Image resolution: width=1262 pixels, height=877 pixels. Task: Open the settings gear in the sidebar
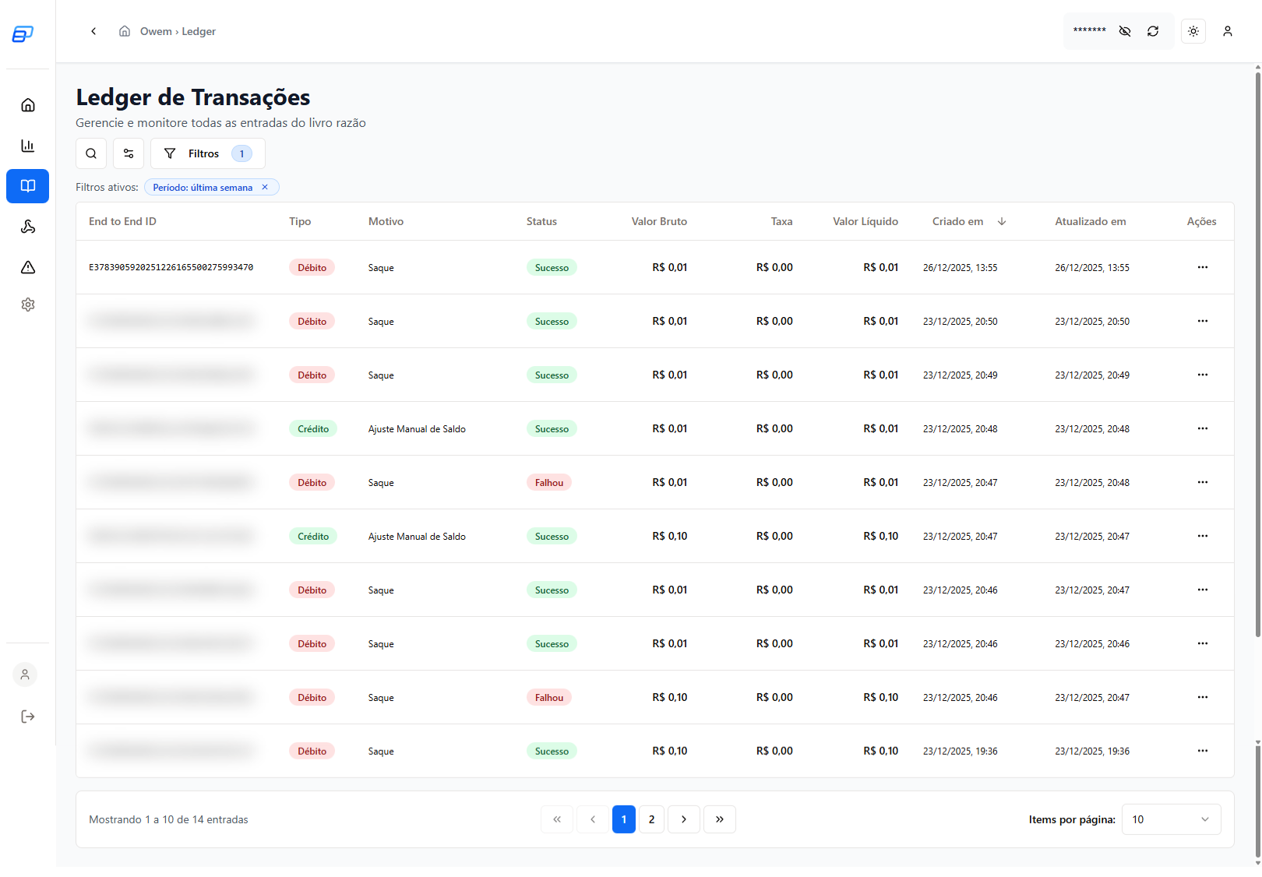pyautogui.click(x=27, y=304)
